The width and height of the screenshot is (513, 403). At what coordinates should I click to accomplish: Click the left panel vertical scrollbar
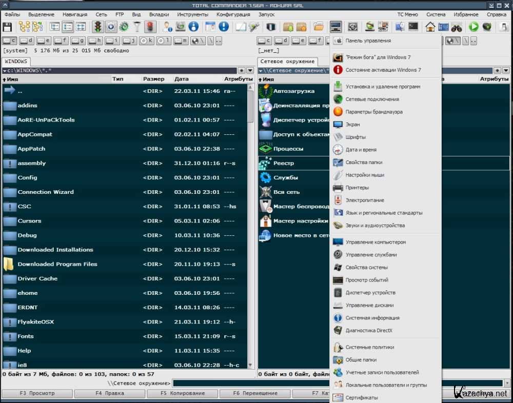(x=250, y=108)
